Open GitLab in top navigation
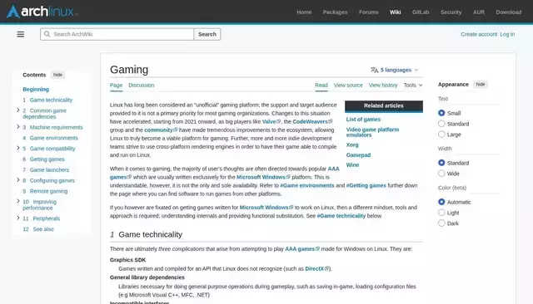 coord(421,12)
